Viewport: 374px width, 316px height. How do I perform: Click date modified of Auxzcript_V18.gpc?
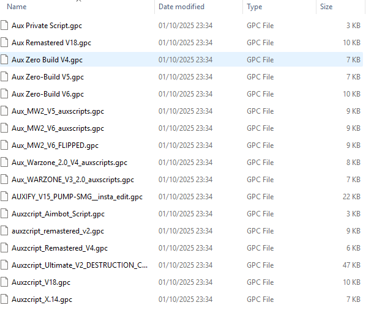(185, 282)
